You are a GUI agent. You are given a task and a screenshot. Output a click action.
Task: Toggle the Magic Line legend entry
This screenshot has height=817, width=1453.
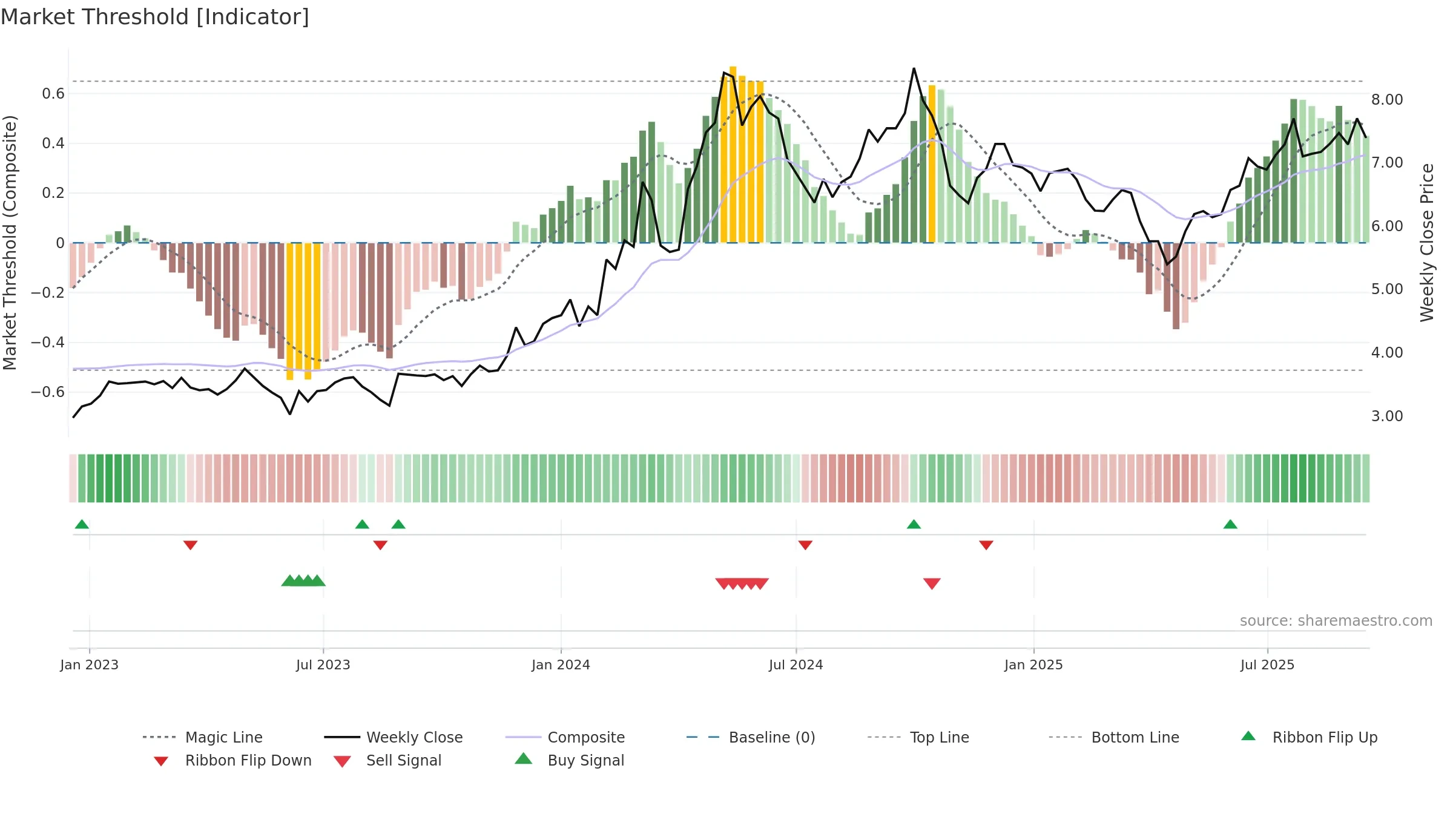pyautogui.click(x=202, y=737)
